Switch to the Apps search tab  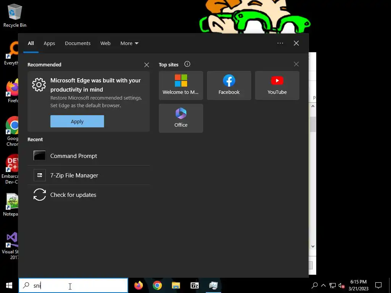click(x=49, y=43)
